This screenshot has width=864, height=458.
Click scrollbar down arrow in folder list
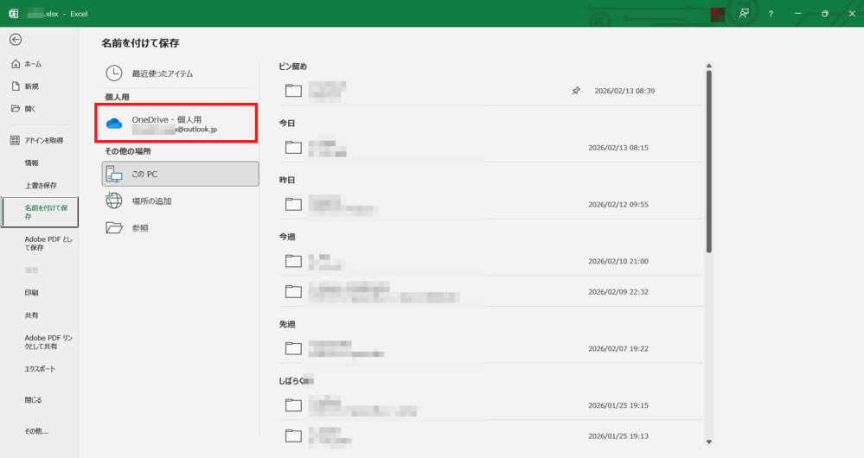(709, 442)
